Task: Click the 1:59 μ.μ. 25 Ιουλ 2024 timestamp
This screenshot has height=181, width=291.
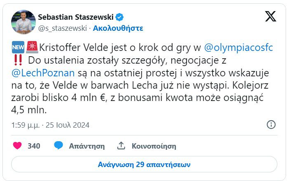Action: pyautogui.click(x=50, y=125)
